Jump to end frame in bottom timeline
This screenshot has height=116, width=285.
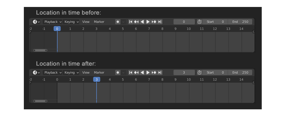coord(160,72)
